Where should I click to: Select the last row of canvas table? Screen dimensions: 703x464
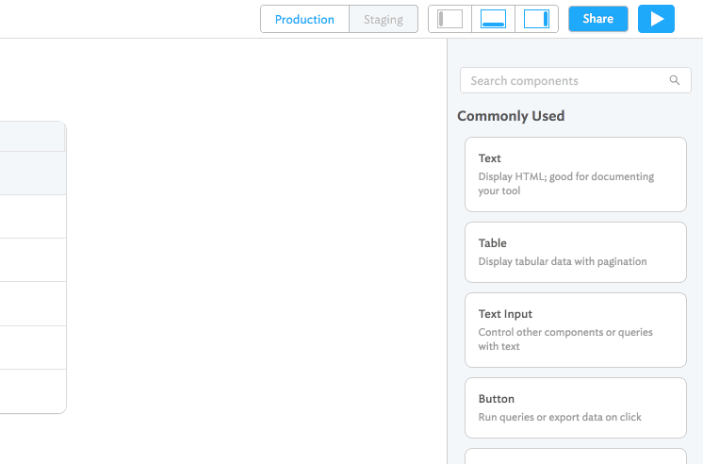tap(32, 391)
